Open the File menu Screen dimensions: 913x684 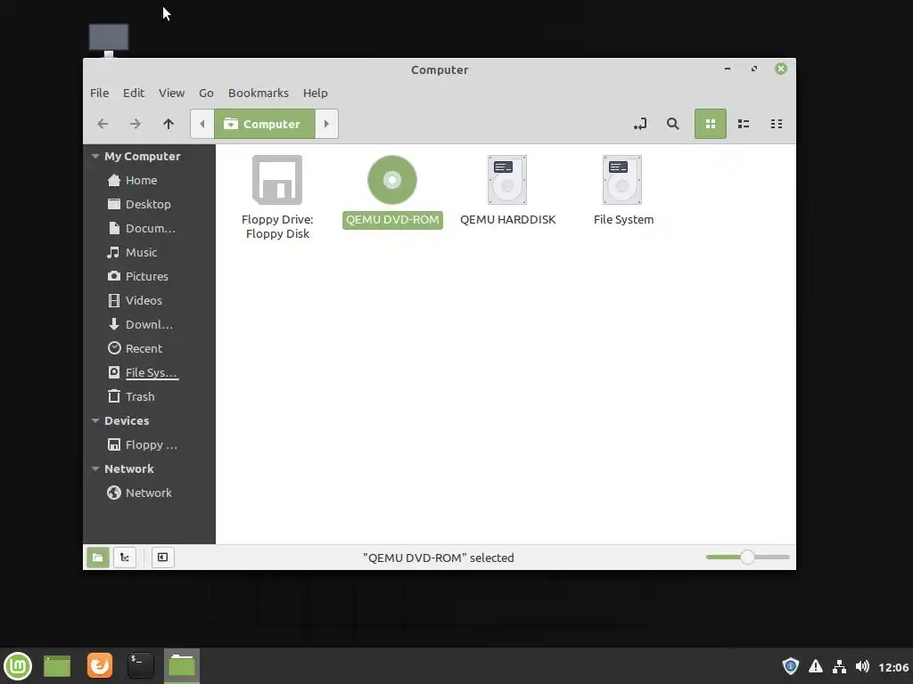click(x=100, y=93)
